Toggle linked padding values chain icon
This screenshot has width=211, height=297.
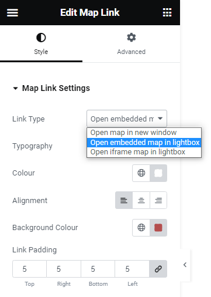tap(158, 269)
